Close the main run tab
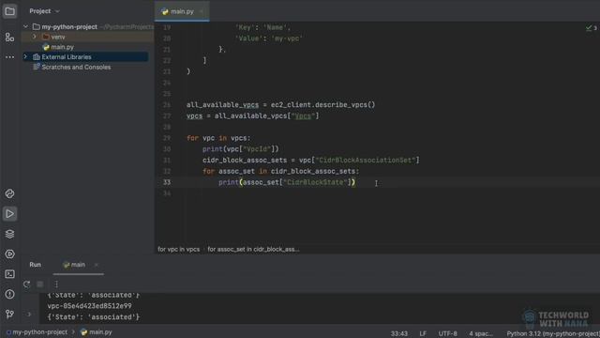The height and width of the screenshot is (338, 600). pyautogui.click(x=96, y=265)
